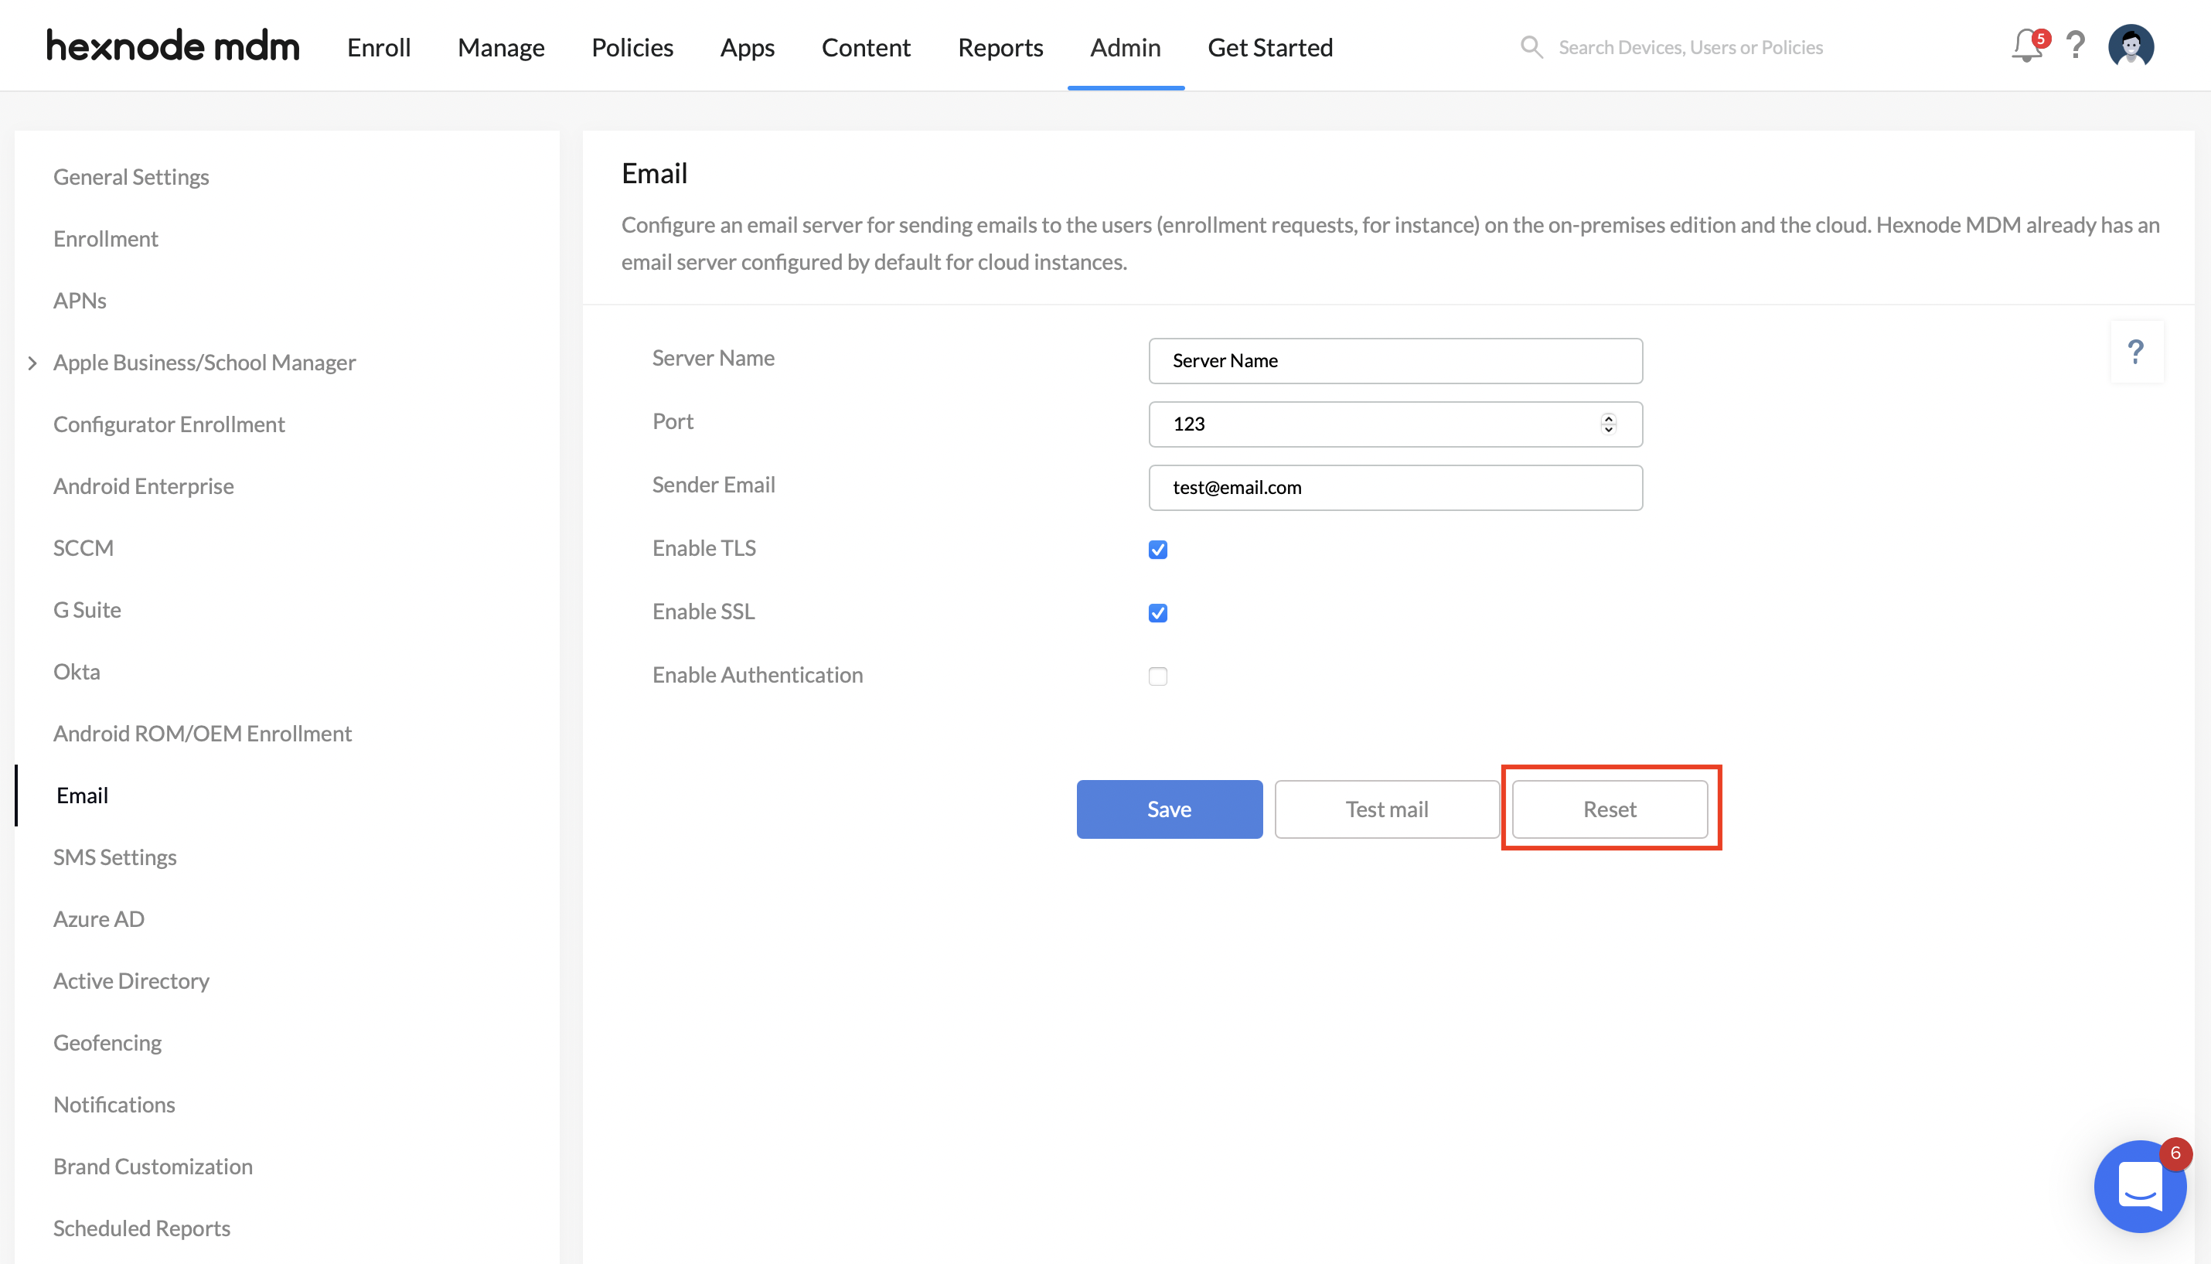This screenshot has width=2211, height=1264.
Task: Open Configurator Enrollment settings
Action: pyautogui.click(x=169, y=424)
